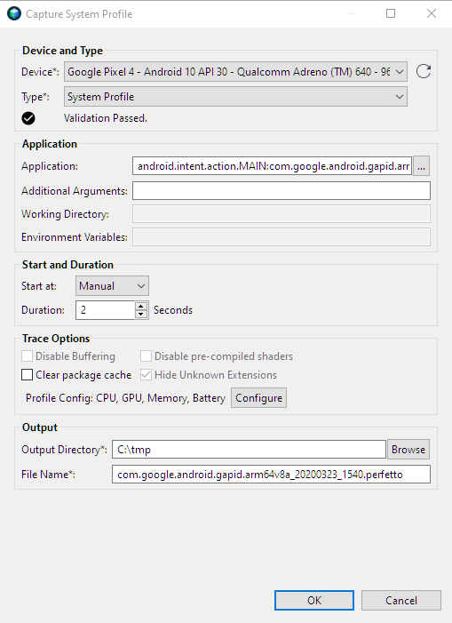Decrease Duration with down arrow
The height and width of the screenshot is (623, 452).
141,314
